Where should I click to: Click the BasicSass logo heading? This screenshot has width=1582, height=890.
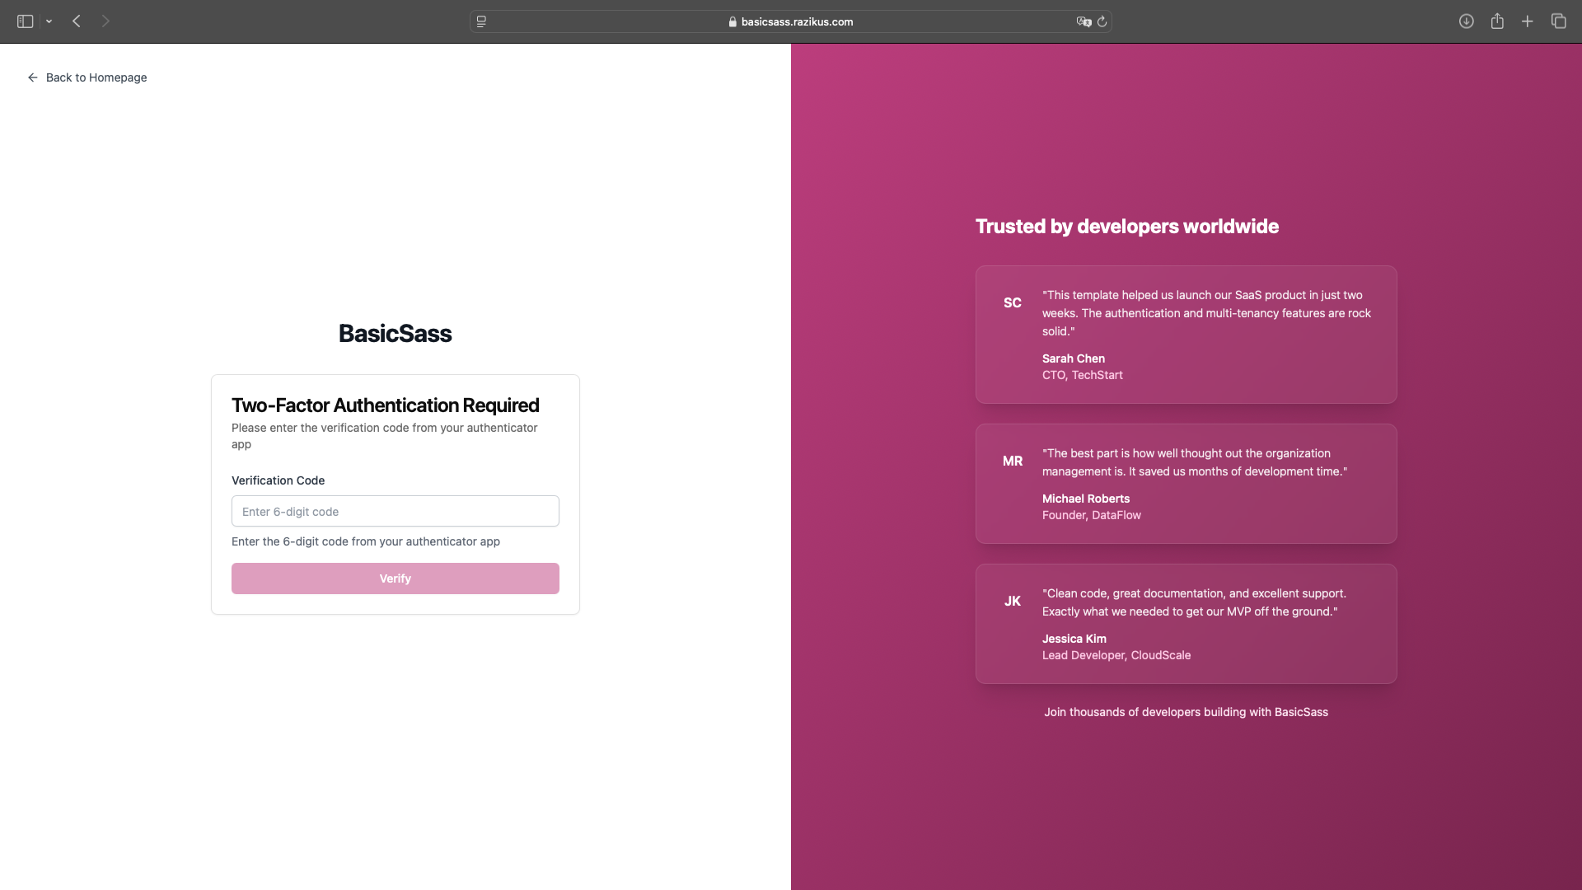click(x=395, y=333)
